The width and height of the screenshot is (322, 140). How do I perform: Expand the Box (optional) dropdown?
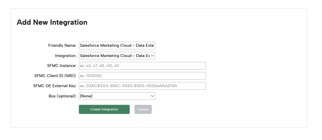click(117, 96)
